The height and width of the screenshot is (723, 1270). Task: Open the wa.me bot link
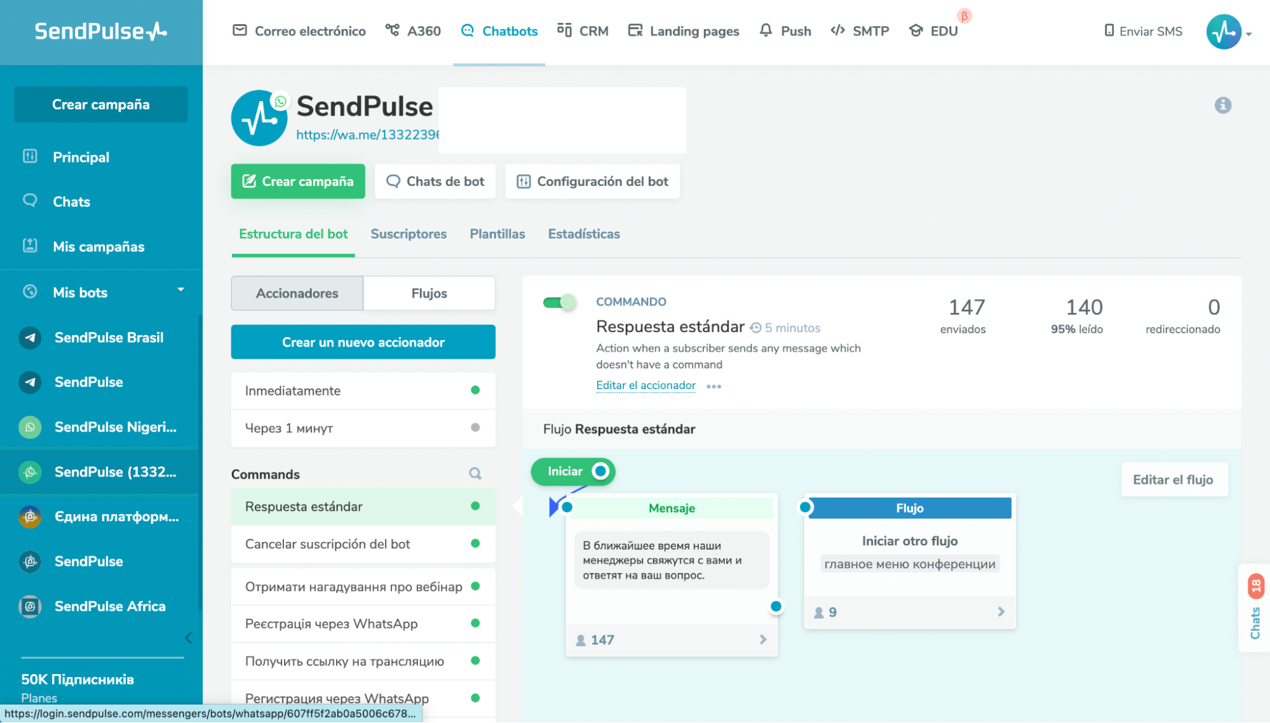click(x=368, y=135)
